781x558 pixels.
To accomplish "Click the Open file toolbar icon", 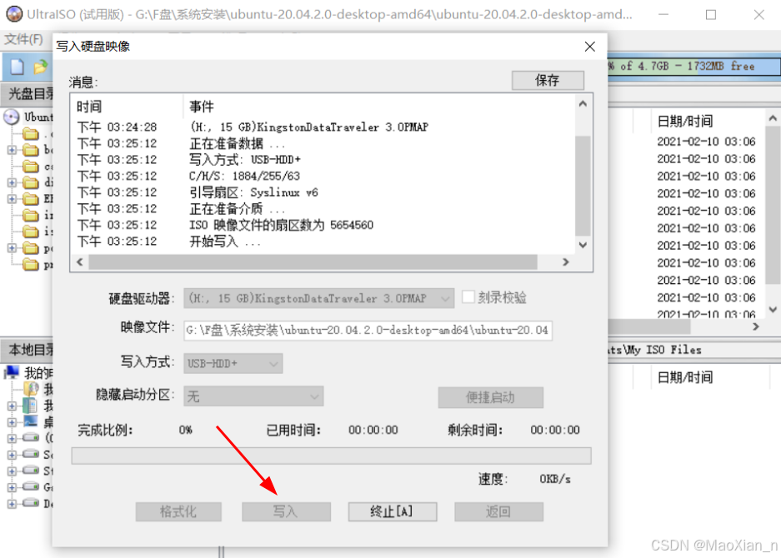I will [41, 67].
